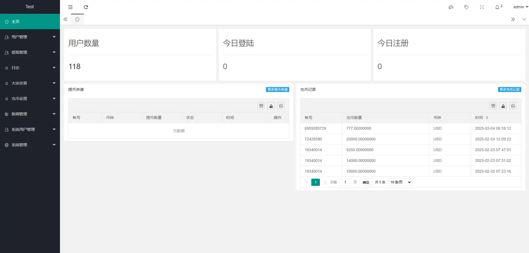Click the 更多充币记录 button
Screen dimensions: 529x253
tap(509, 89)
